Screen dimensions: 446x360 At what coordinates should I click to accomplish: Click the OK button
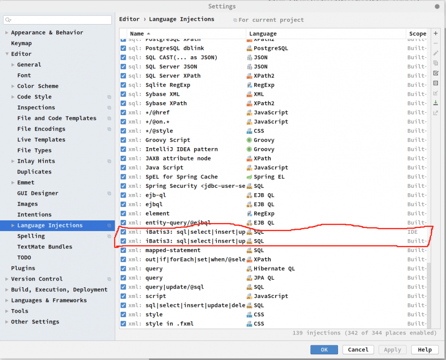[324, 349]
